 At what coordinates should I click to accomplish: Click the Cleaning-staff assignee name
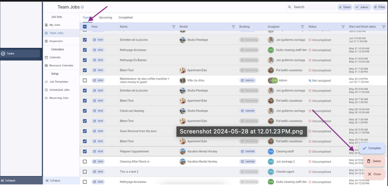pyautogui.click(x=285, y=151)
